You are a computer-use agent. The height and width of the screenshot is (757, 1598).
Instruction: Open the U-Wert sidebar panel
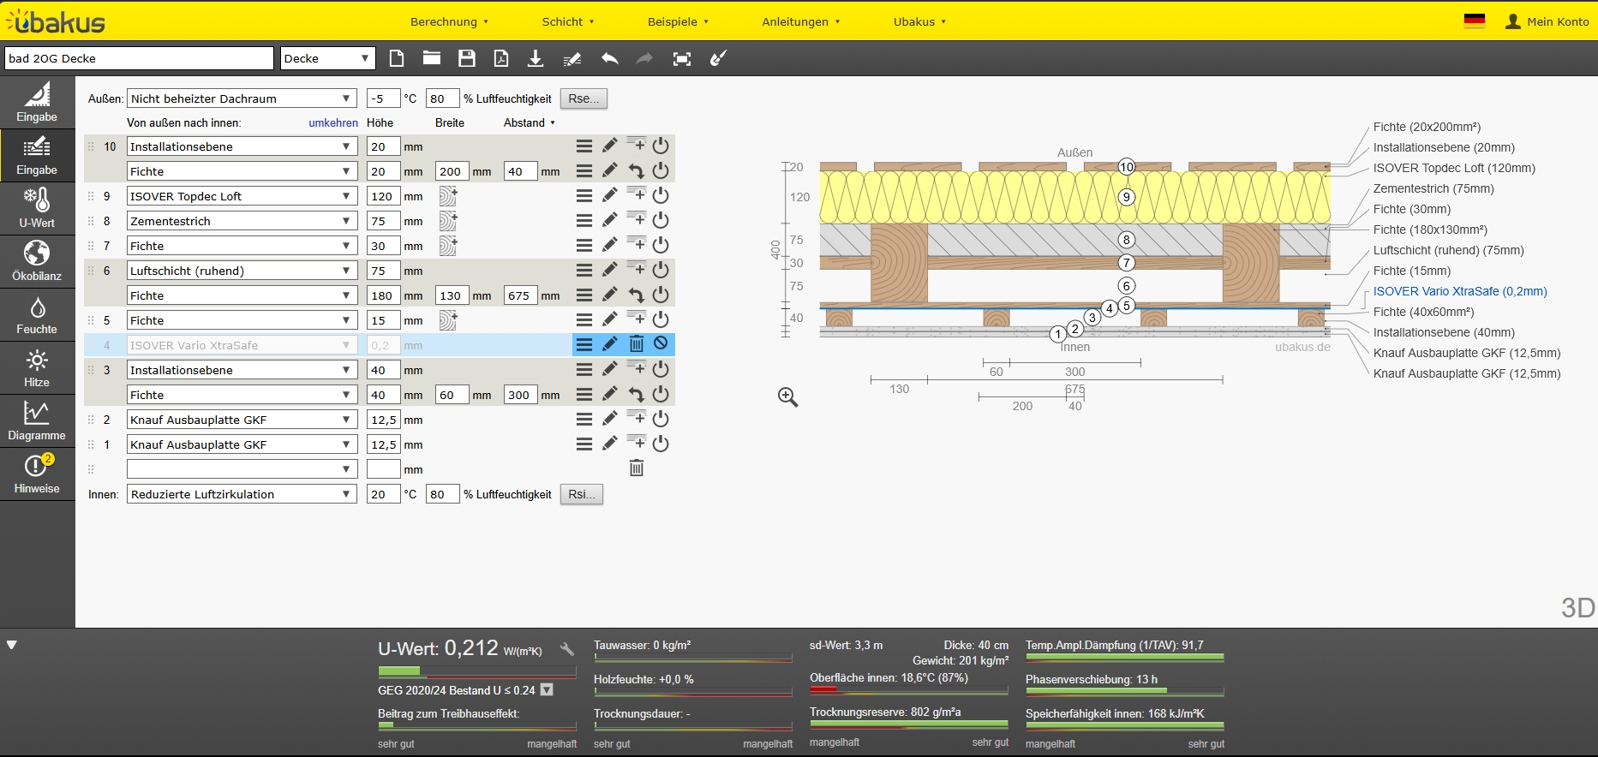point(37,208)
